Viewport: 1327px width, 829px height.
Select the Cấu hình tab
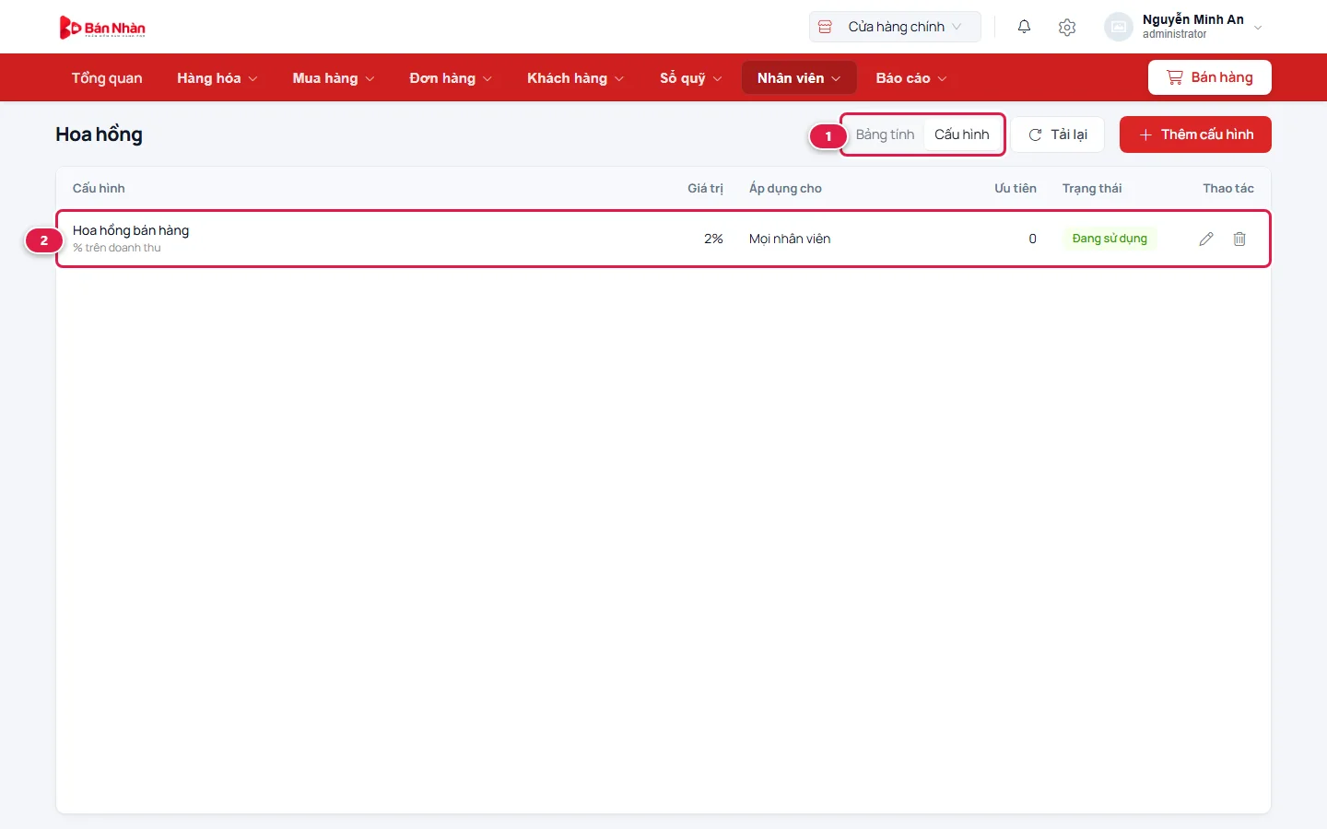pyautogui.click(x=962, y=134)
